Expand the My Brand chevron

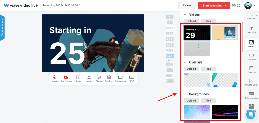[x=256, y=15]
